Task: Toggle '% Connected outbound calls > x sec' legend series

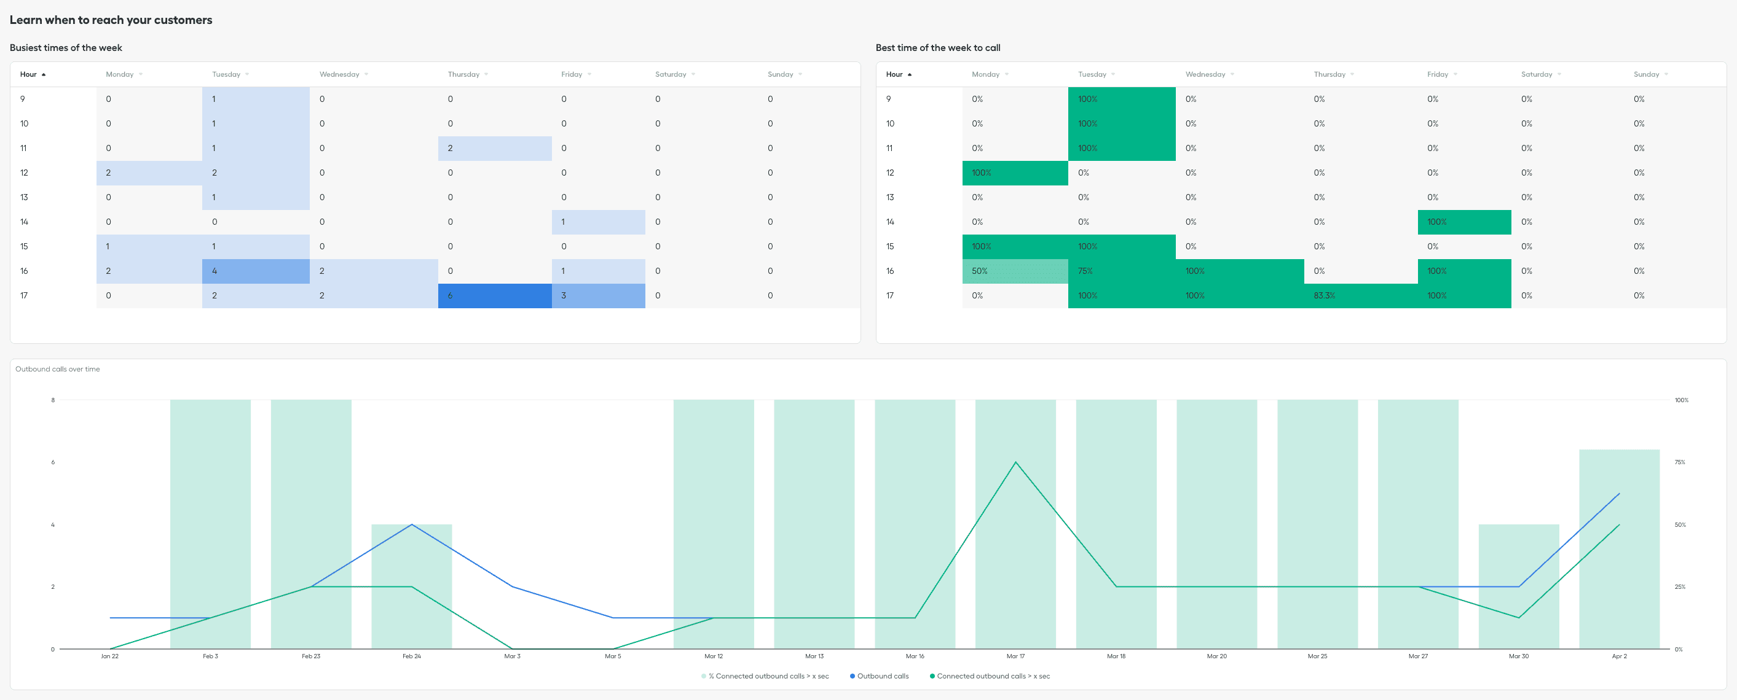Action: (x=768, y=676)
